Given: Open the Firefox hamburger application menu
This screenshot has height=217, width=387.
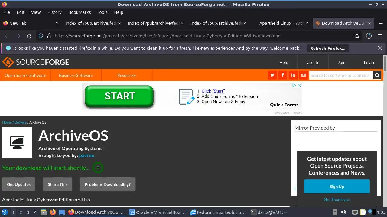Looking at the screenshot, I should (x=380, y=36).
